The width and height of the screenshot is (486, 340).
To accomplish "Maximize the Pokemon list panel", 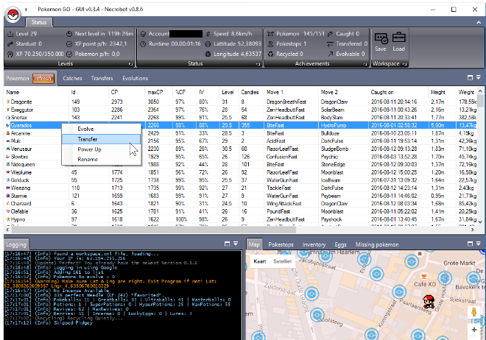I will point(471,77).
